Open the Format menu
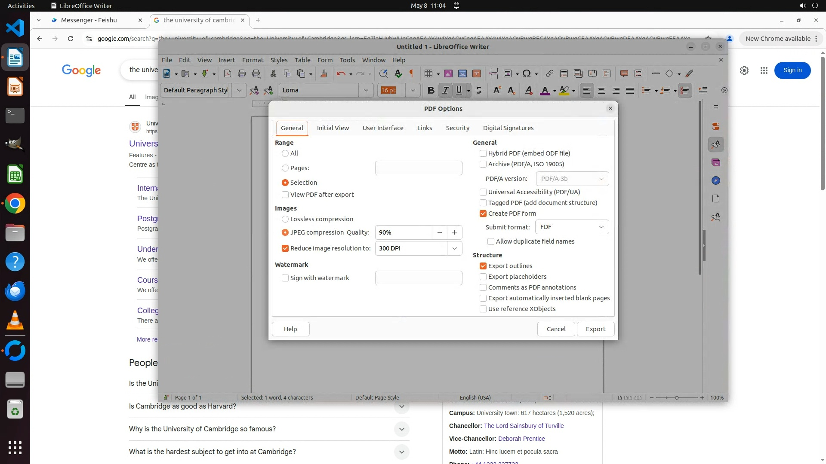 pyautogui.click(x=253, y=60)
